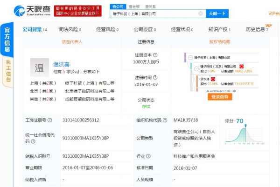Open the 公司背景 tab
Viewport: 280px width, 187px height.
pyautogui.click(x=35, y=29)
